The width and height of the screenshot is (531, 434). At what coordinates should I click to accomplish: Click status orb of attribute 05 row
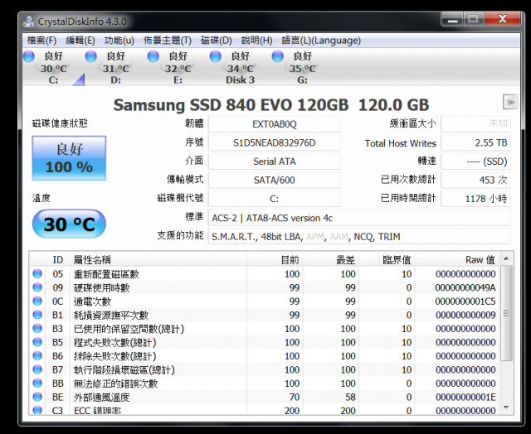pos(37,274)
